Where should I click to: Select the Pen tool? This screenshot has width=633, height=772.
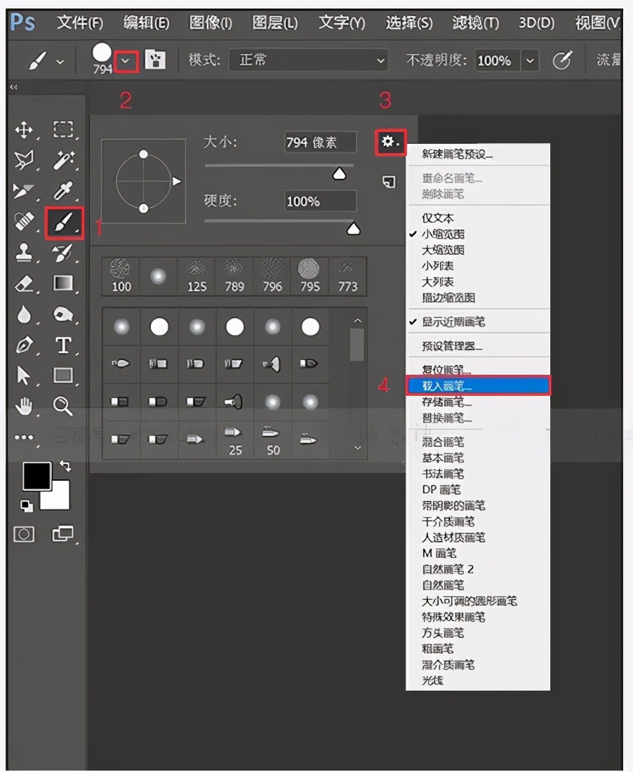pos(24,346)
